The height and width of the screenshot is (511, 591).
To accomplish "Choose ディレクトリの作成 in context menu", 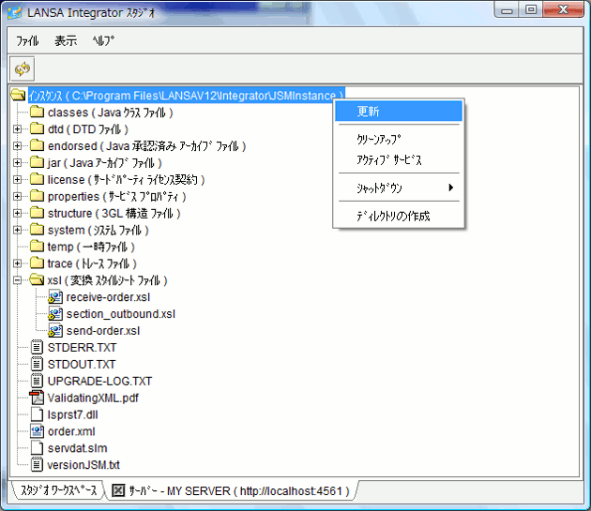I will tap(399, 216).
